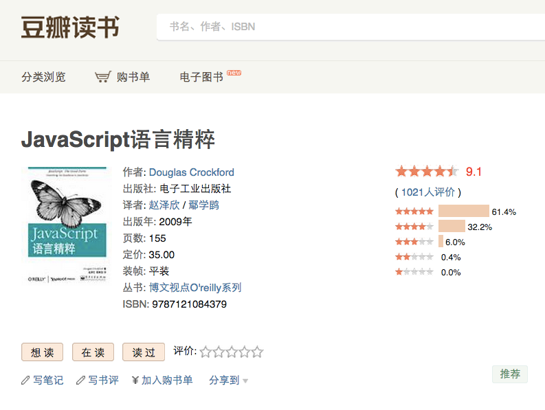Rate the book one star
545x410 pixels.
point(205,352)
